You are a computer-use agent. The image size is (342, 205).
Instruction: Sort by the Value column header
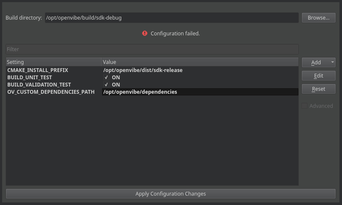(199, 62)
